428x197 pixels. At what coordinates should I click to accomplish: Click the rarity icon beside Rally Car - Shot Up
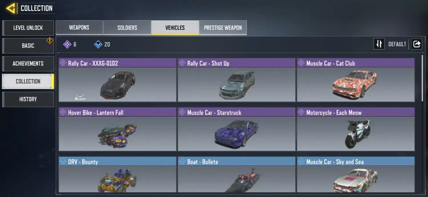point(182,63)
